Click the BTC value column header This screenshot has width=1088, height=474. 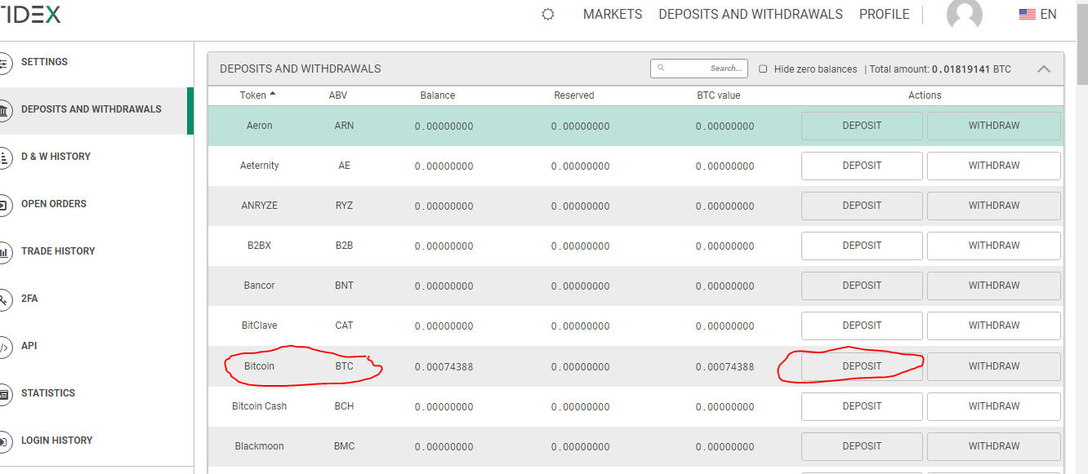coord(719,95)
